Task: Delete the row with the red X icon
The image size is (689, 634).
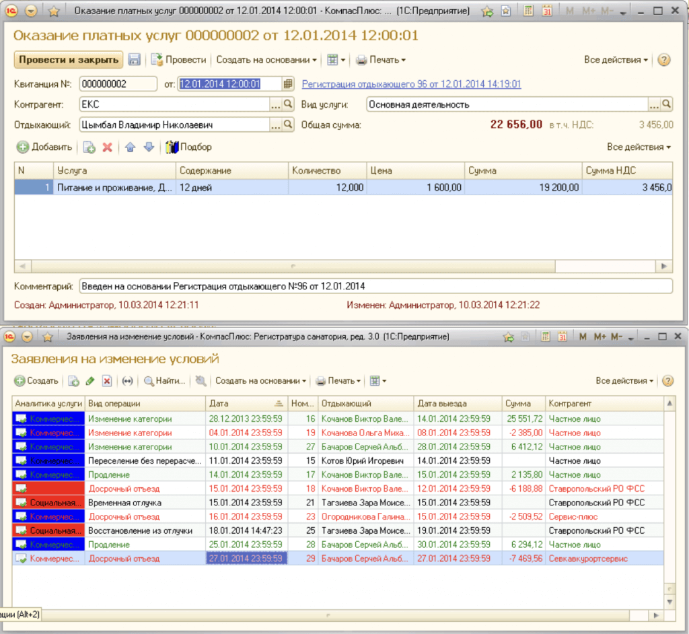Action: point(107,147)
